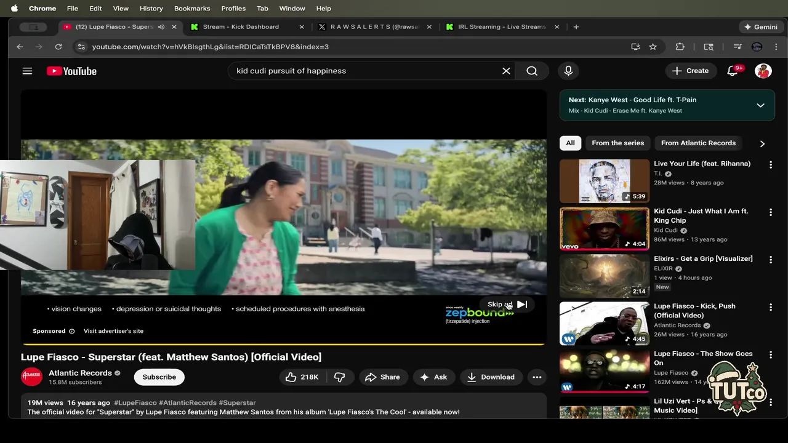Bookmark this page with the star
Screen dimensions: 788x443
click(x=653, y=47)
